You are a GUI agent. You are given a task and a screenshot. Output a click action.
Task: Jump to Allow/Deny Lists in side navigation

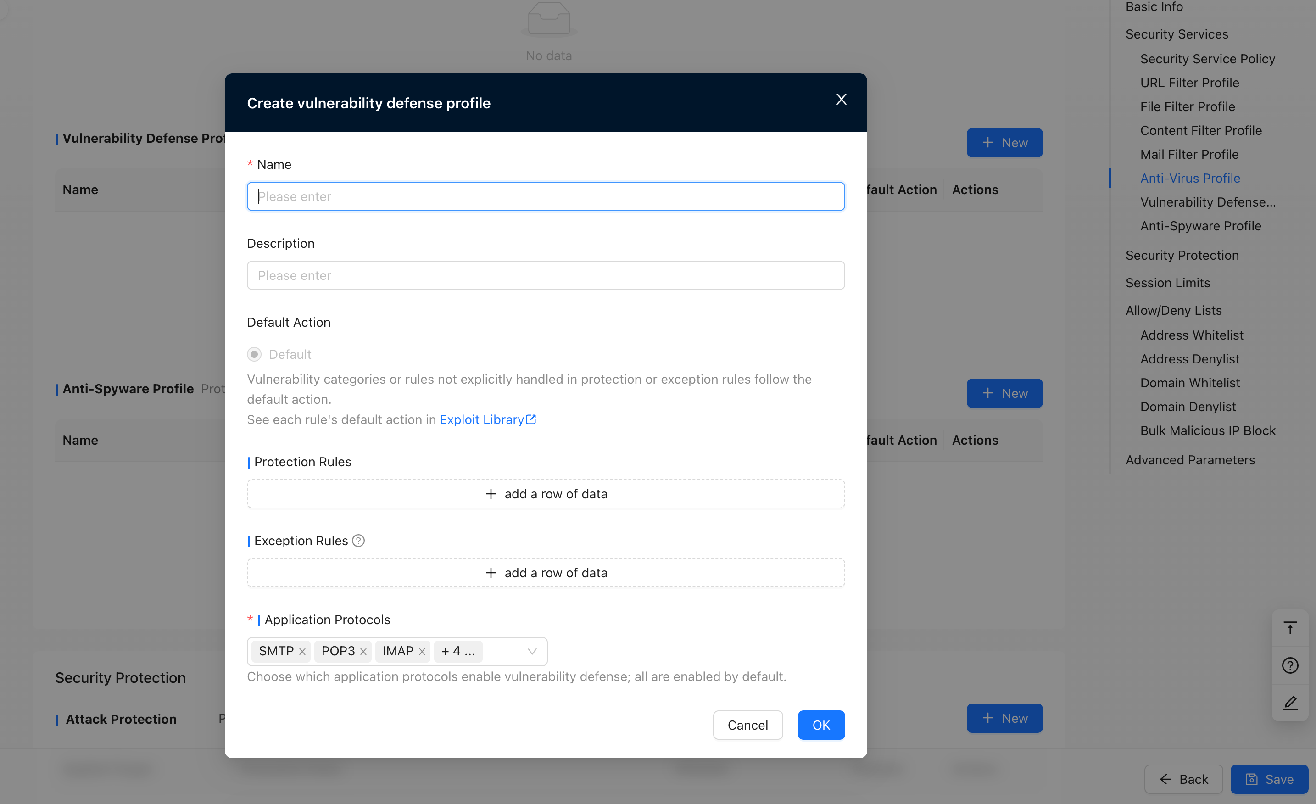pos(1173,310)
